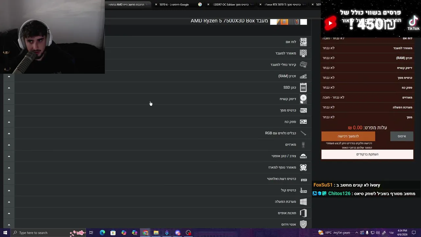Click the CPU fan (מאוורר למעבד) category icon
The width and height of the screenshot is (421, 237).
[303, 53]
